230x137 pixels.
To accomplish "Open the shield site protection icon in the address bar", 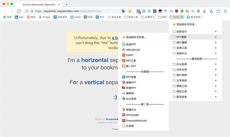I will [27, 11].
